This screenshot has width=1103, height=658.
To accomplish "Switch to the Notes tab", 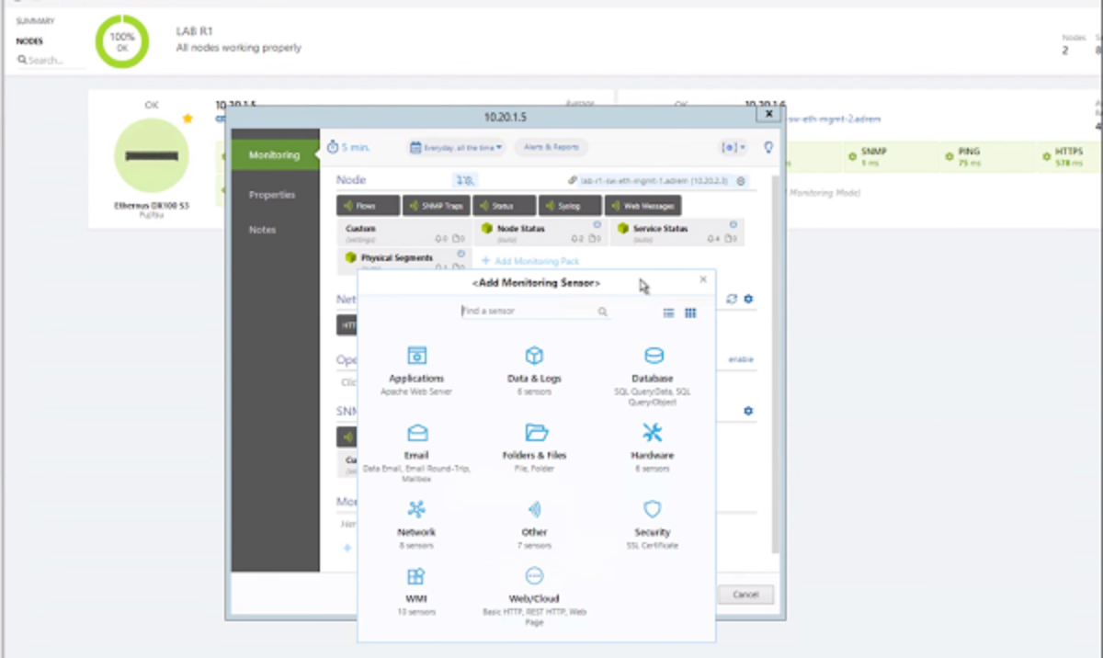I will tap(263, 230).
